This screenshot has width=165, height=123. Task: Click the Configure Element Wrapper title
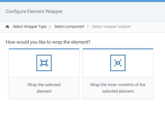[34, 11]
